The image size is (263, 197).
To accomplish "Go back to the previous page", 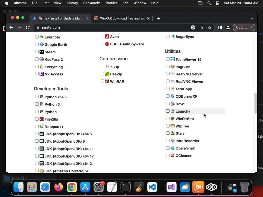I will 11,27.
